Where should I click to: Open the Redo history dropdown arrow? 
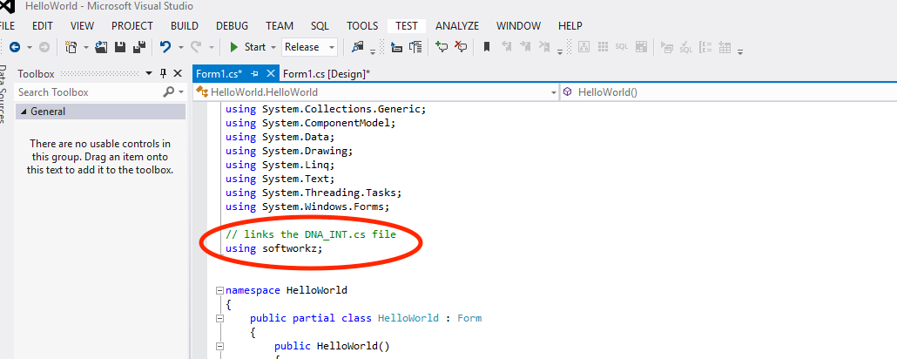tap(211, 48)
